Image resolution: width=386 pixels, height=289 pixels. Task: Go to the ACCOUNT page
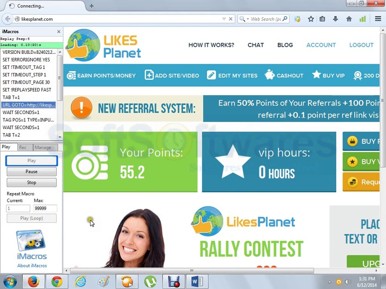coord(321,45)
